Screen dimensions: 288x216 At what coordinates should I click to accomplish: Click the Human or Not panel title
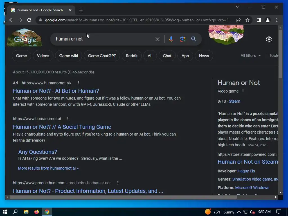click(239, 83)
